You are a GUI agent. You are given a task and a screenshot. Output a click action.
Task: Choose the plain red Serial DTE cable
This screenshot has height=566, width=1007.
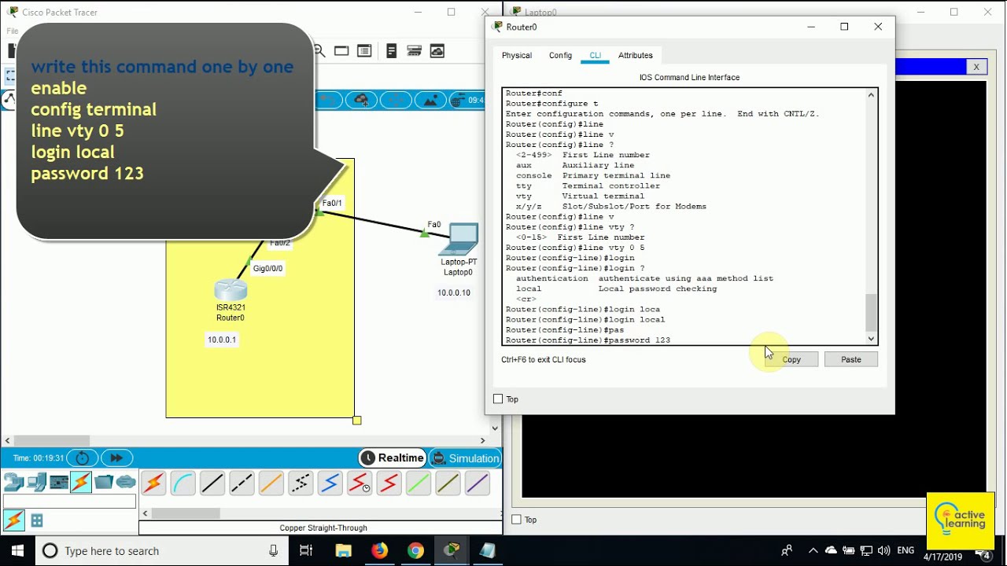[389, 483]
